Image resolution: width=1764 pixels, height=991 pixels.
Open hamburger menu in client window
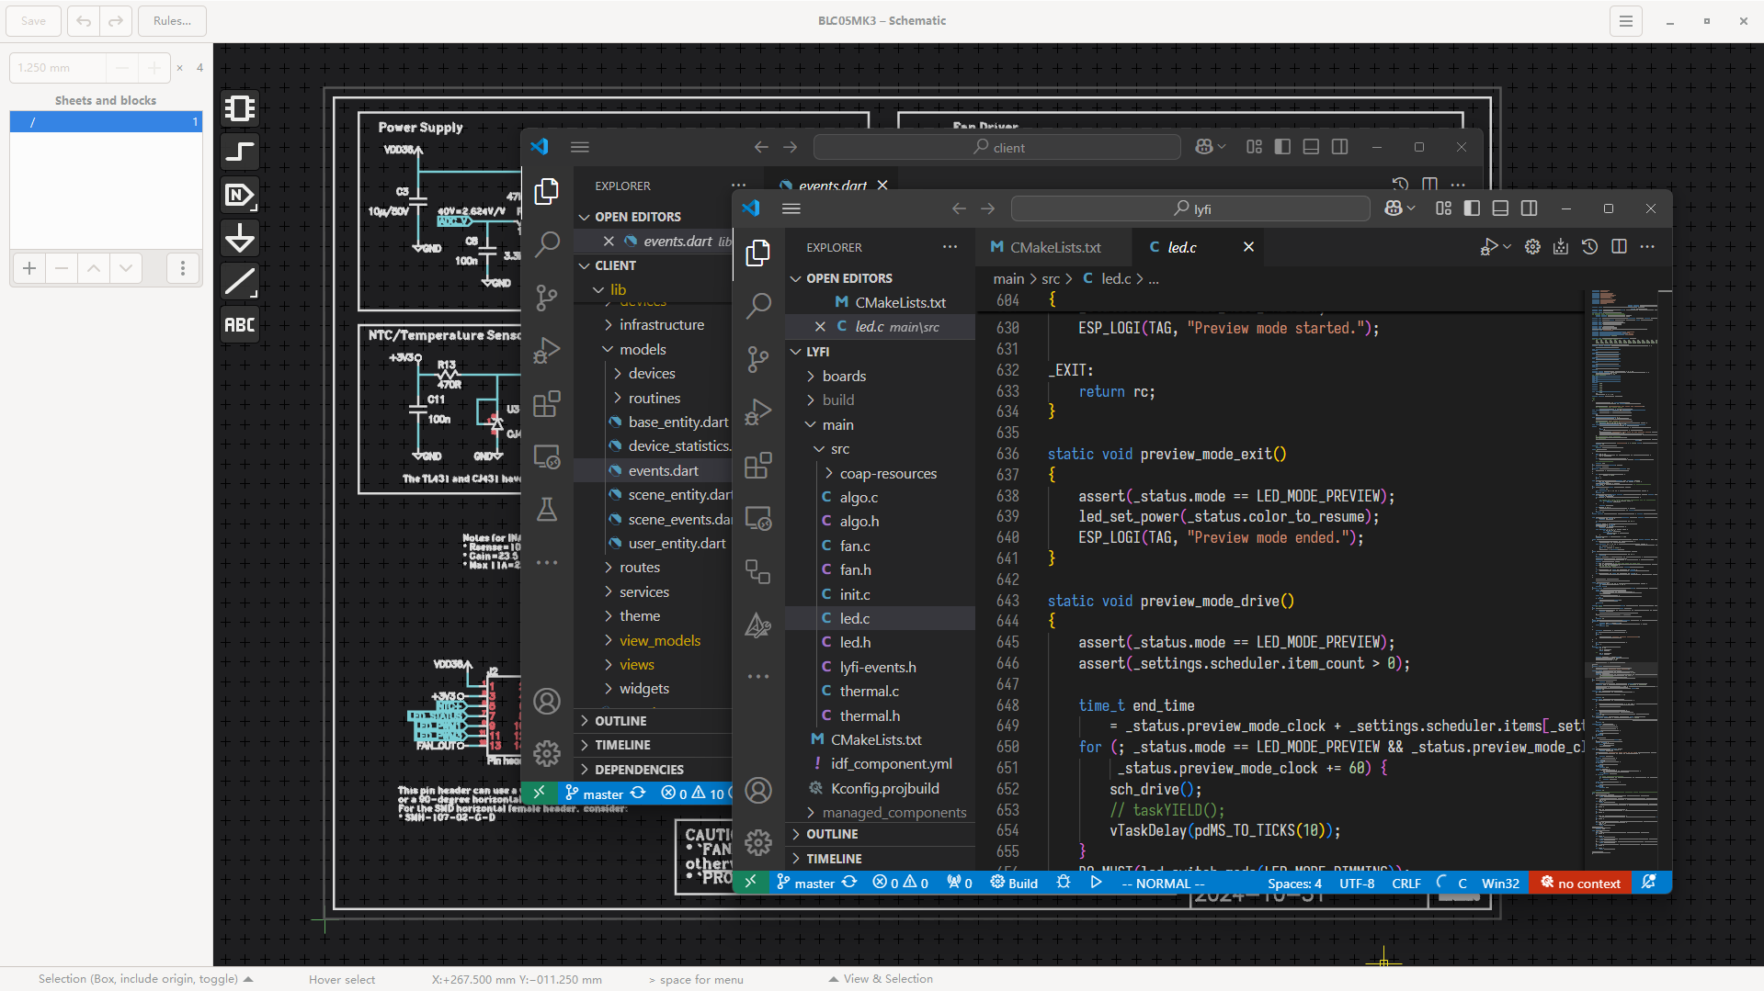click(580, 147)
